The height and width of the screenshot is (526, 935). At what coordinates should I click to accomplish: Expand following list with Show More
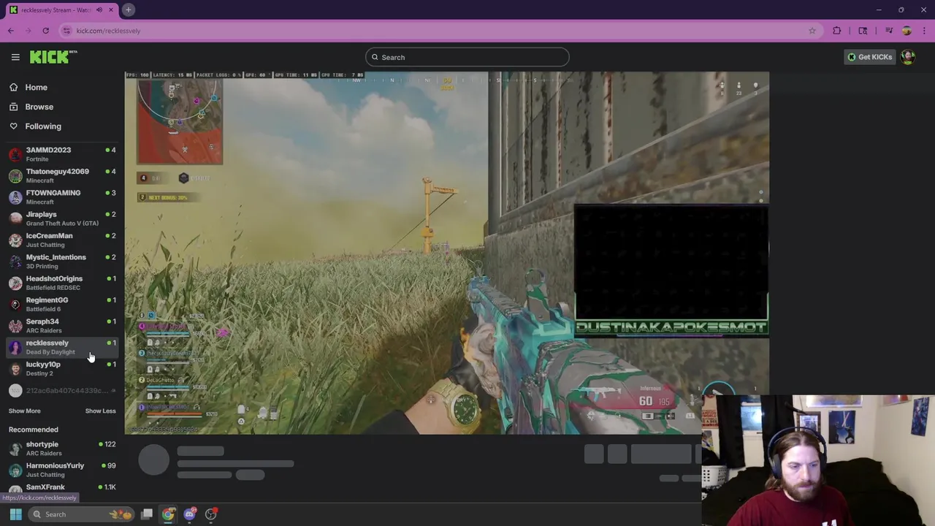pos(24,411)
